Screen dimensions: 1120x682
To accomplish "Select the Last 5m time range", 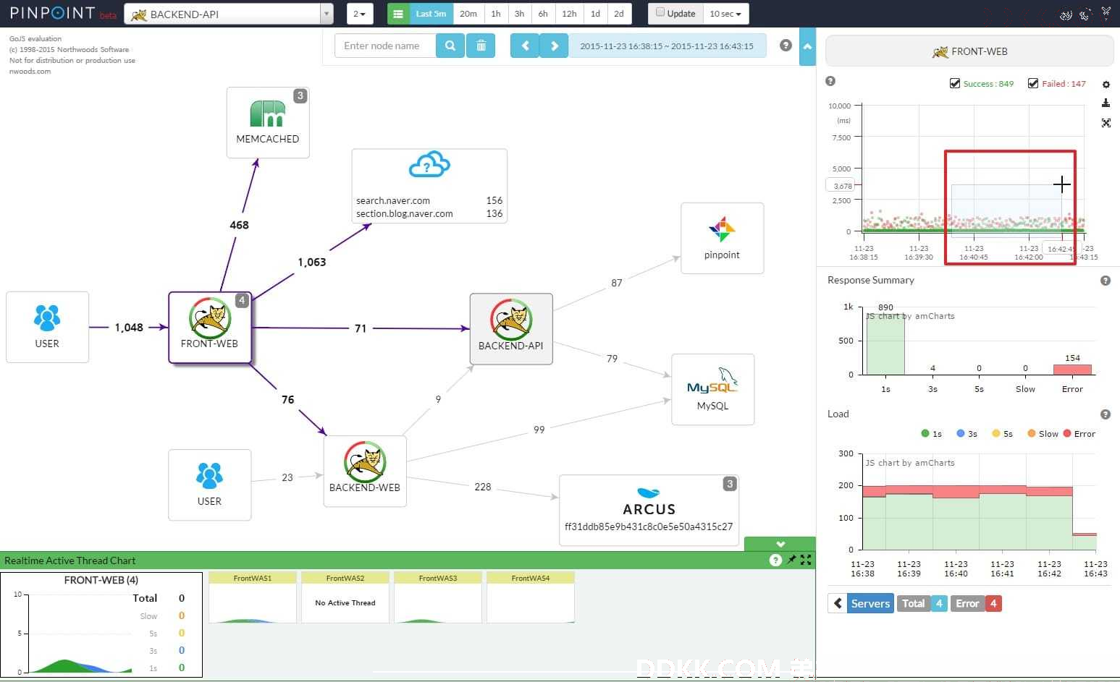I will point(431,14).
